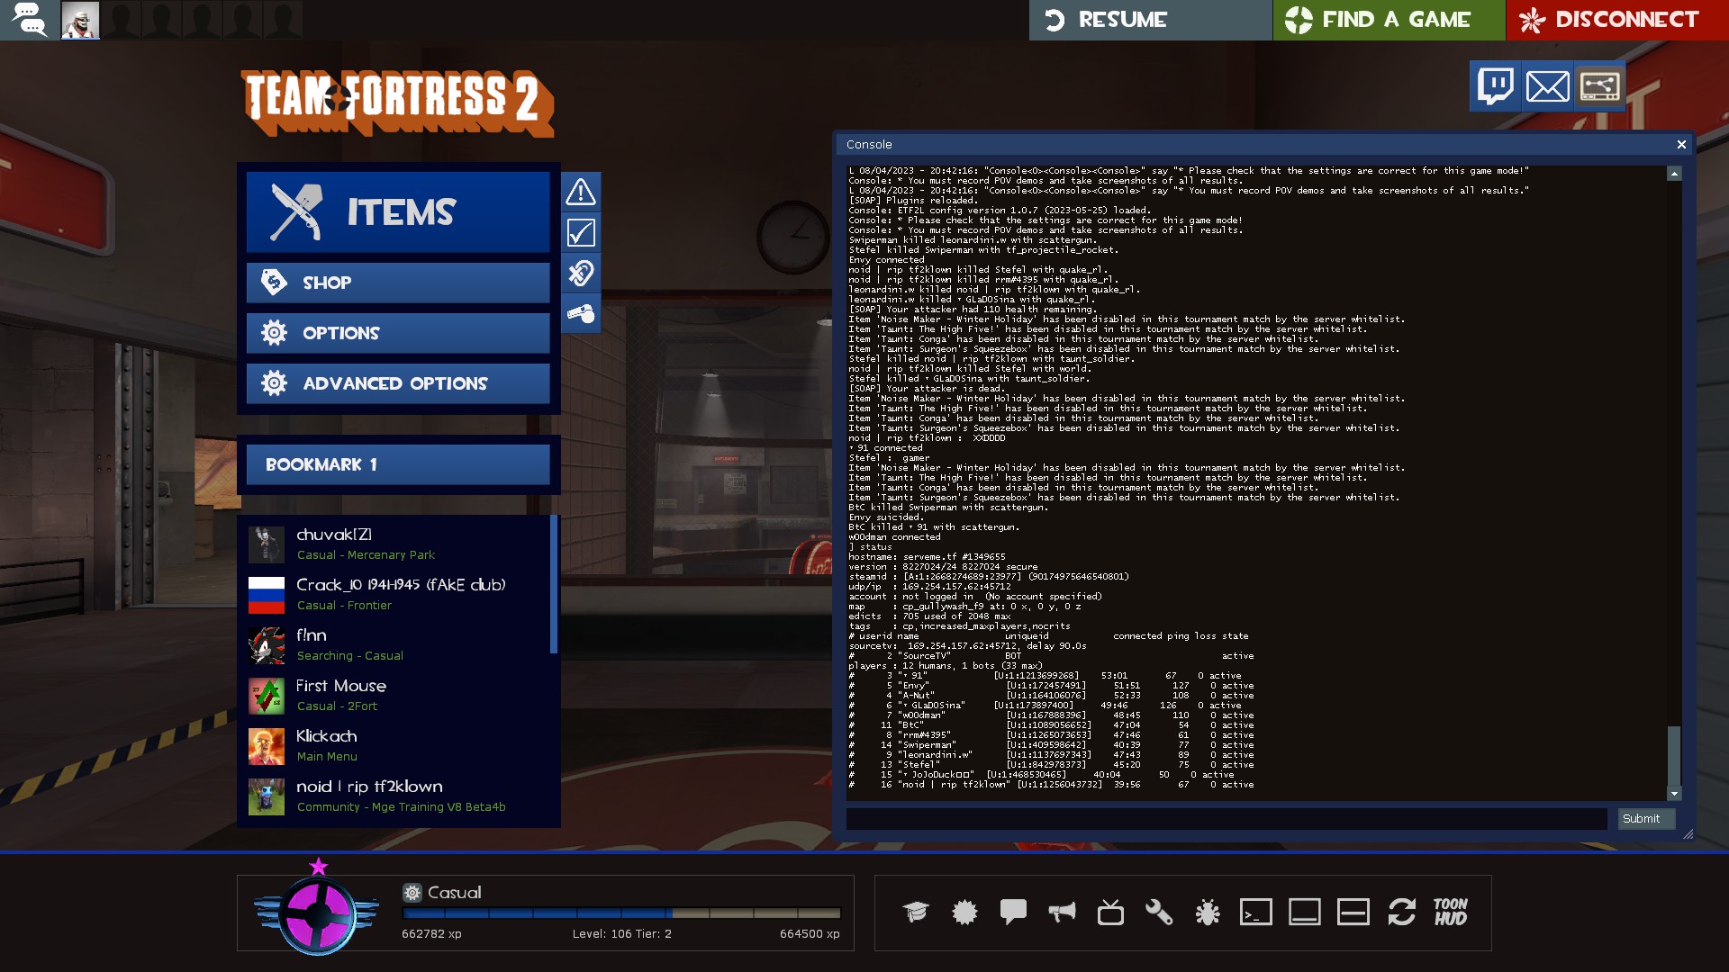Image resolution: width=1729 pixels, height=972 pixels.
Task: Click the minimal HUD bottom-bar icon
Action: (1305, 912)
